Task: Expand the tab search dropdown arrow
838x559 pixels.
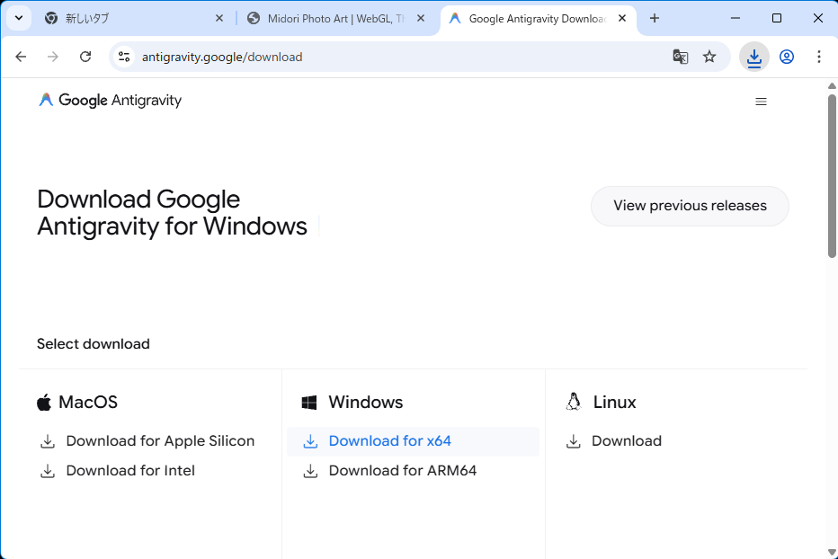Action: pos(18,18)
